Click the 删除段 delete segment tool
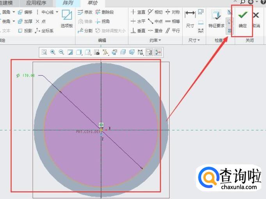266x199 pixels. [x=105, y=12]
